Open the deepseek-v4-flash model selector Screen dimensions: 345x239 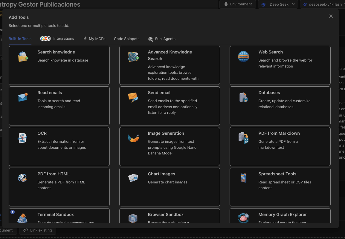point(323,4)
